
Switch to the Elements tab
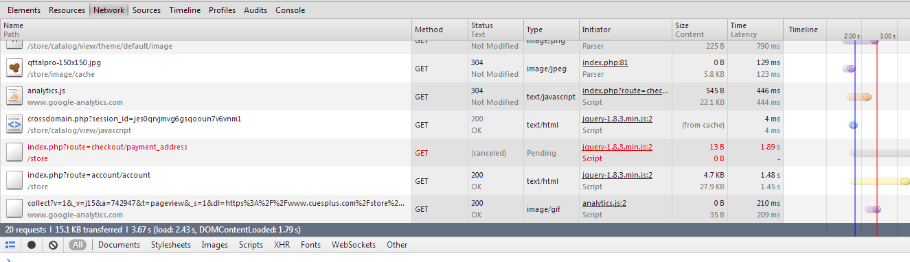coord(24,10)
